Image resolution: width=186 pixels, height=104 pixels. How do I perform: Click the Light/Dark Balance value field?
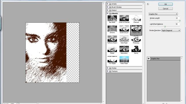tap(177, 24)
